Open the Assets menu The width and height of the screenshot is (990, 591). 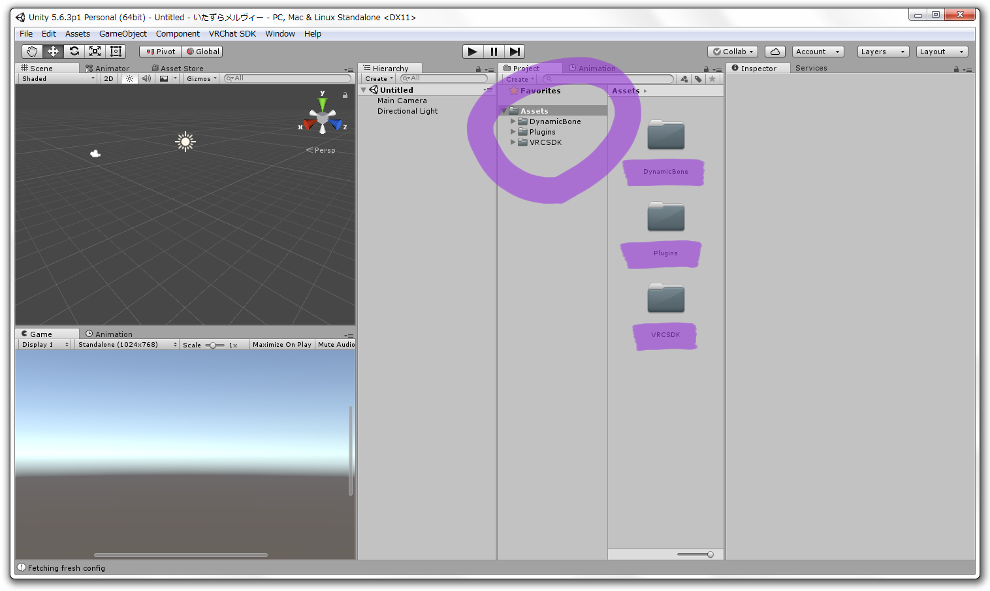coord(78,34)
